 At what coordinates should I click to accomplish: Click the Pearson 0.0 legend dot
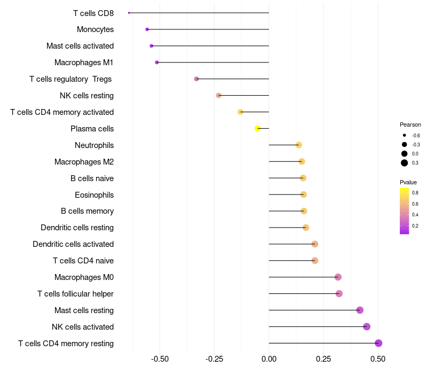[405, 154]
